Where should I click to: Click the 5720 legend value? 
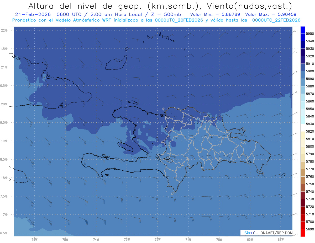coord(310,207)
